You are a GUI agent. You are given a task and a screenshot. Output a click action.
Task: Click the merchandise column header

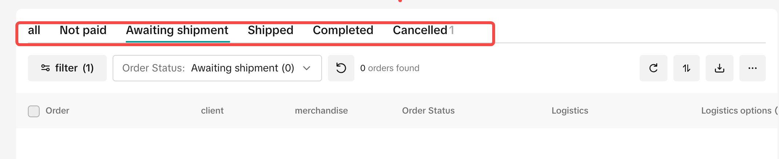321,111
